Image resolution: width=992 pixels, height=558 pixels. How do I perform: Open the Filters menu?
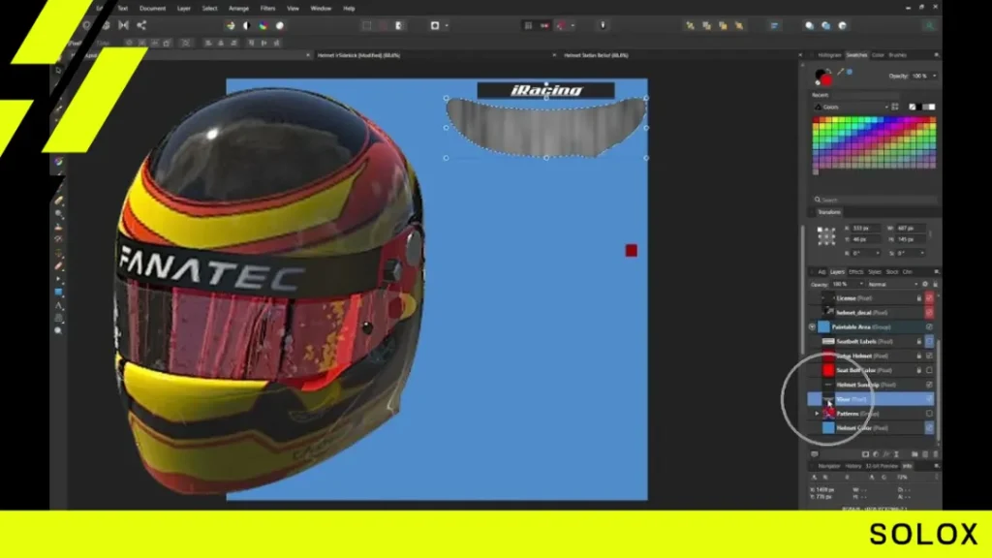click(267, 8)
